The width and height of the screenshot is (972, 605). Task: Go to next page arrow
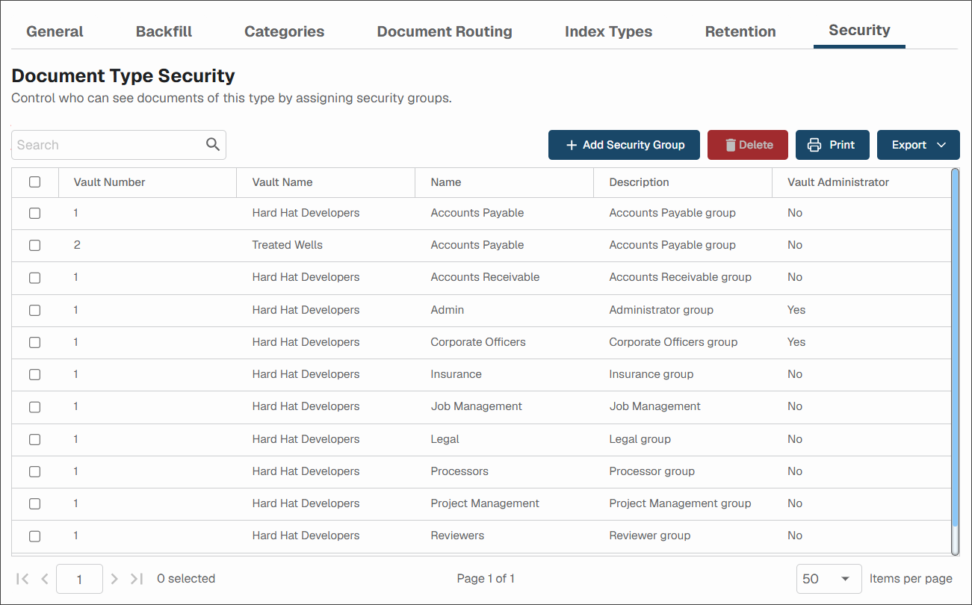(x=114, y=579)
